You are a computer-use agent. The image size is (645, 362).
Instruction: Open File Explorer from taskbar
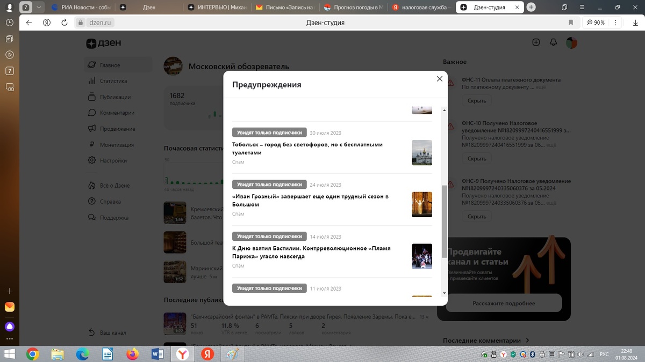[x=58, y=354]
